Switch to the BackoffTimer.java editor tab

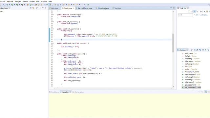84,8
